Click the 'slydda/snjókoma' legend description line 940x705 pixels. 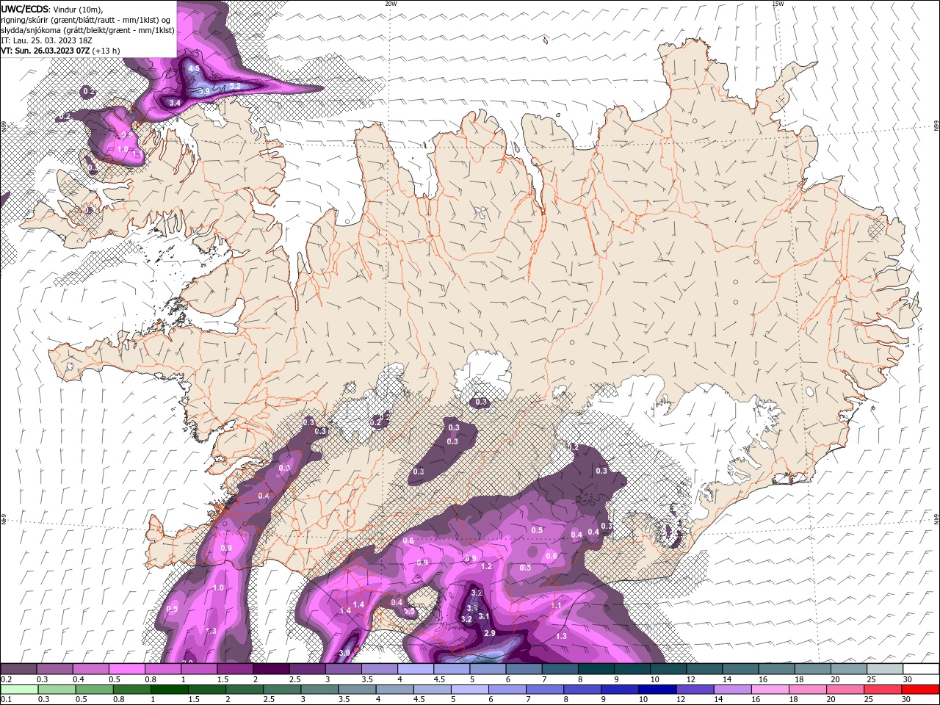point(88,30)
